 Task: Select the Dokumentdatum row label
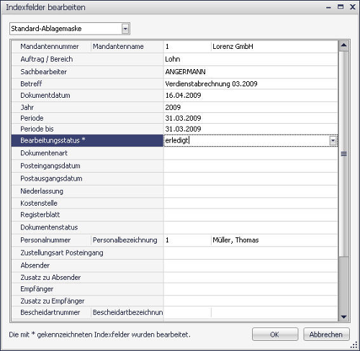coord(45,95)
